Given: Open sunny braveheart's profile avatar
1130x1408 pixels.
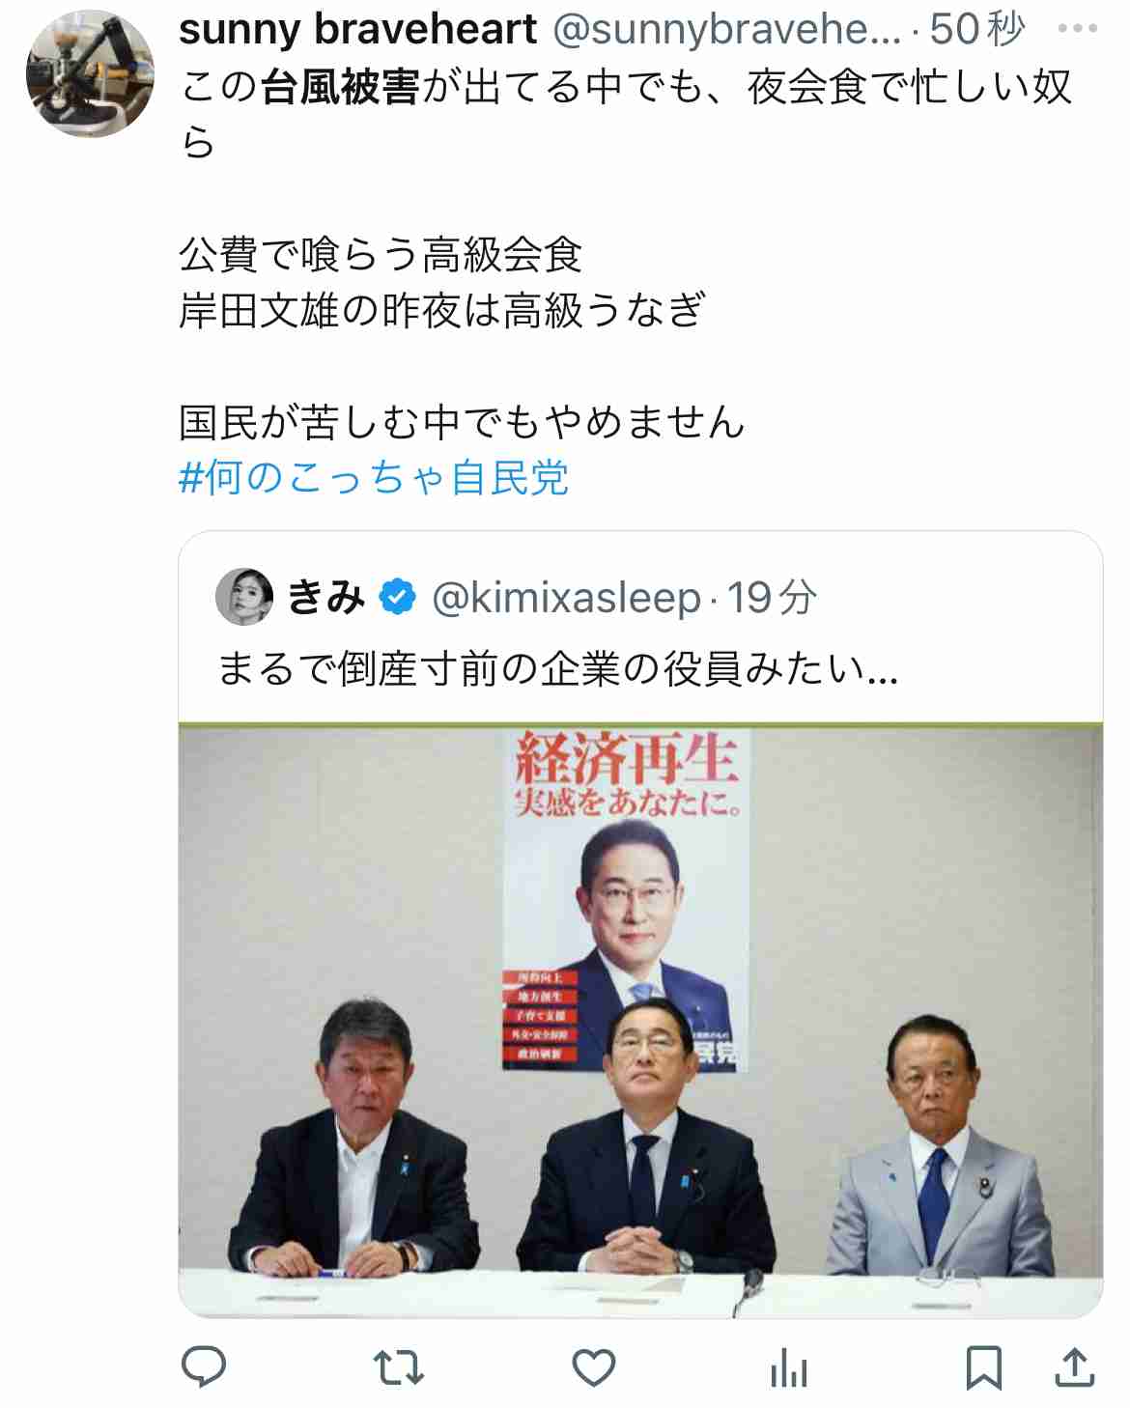Looking at the screenshot, I should pyautogui.click(x=89, y=72).
